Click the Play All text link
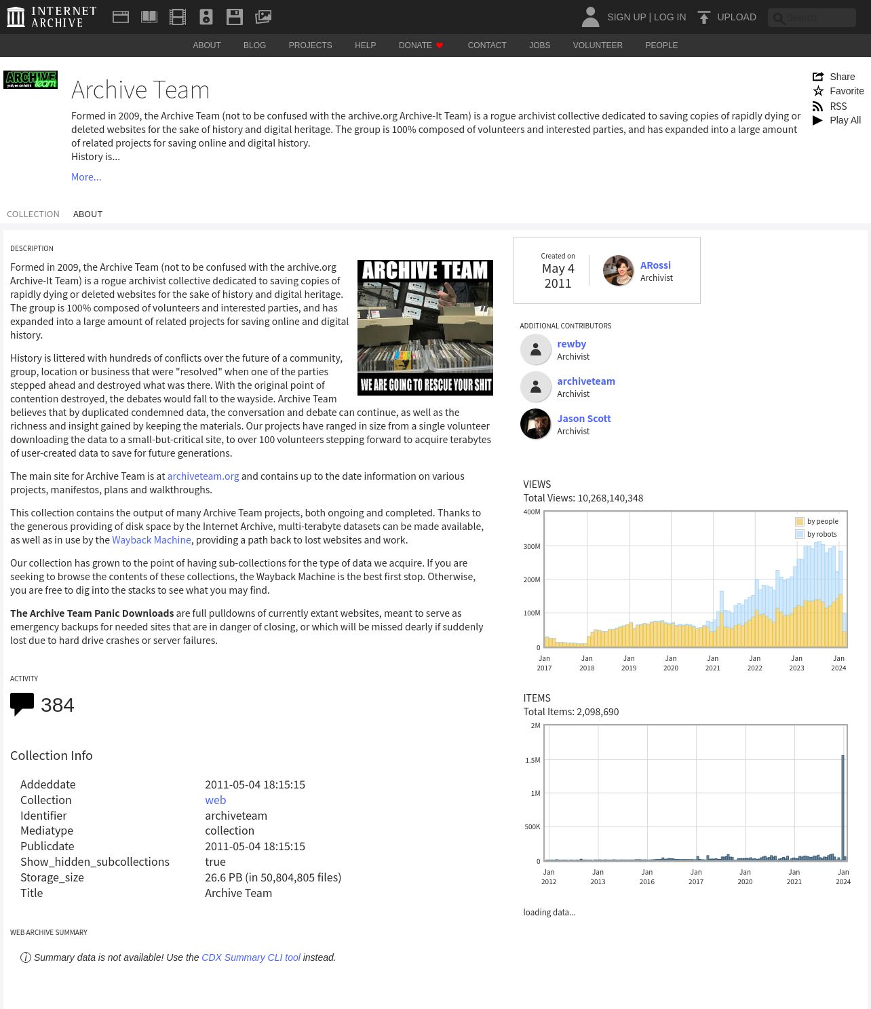Image resolution: width=871 pixels, height=1009 pixels. tap(845, 120)
